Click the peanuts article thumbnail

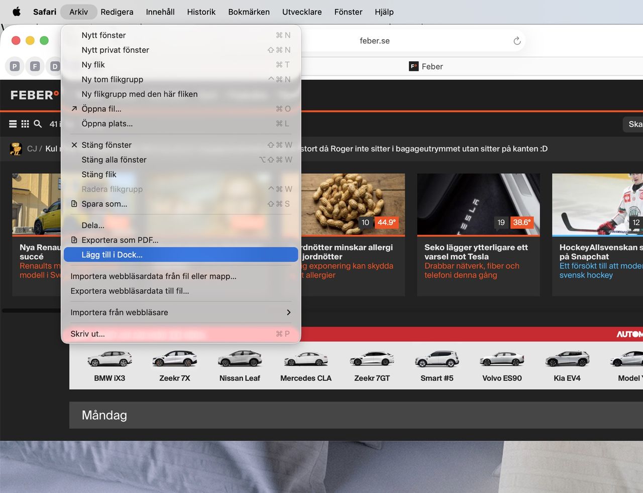pyautogui.click(x=353, y=204)
